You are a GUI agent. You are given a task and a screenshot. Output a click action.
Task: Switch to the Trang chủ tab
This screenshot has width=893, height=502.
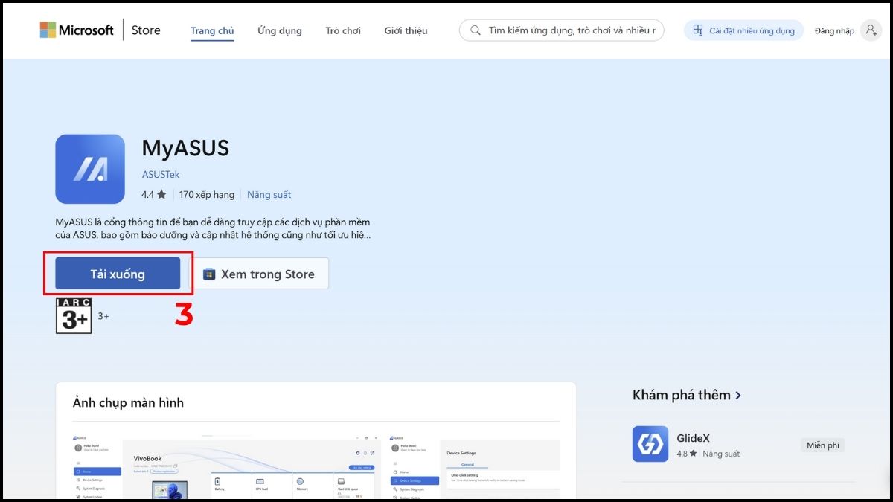pyautogui.click(x=212, y=30)
